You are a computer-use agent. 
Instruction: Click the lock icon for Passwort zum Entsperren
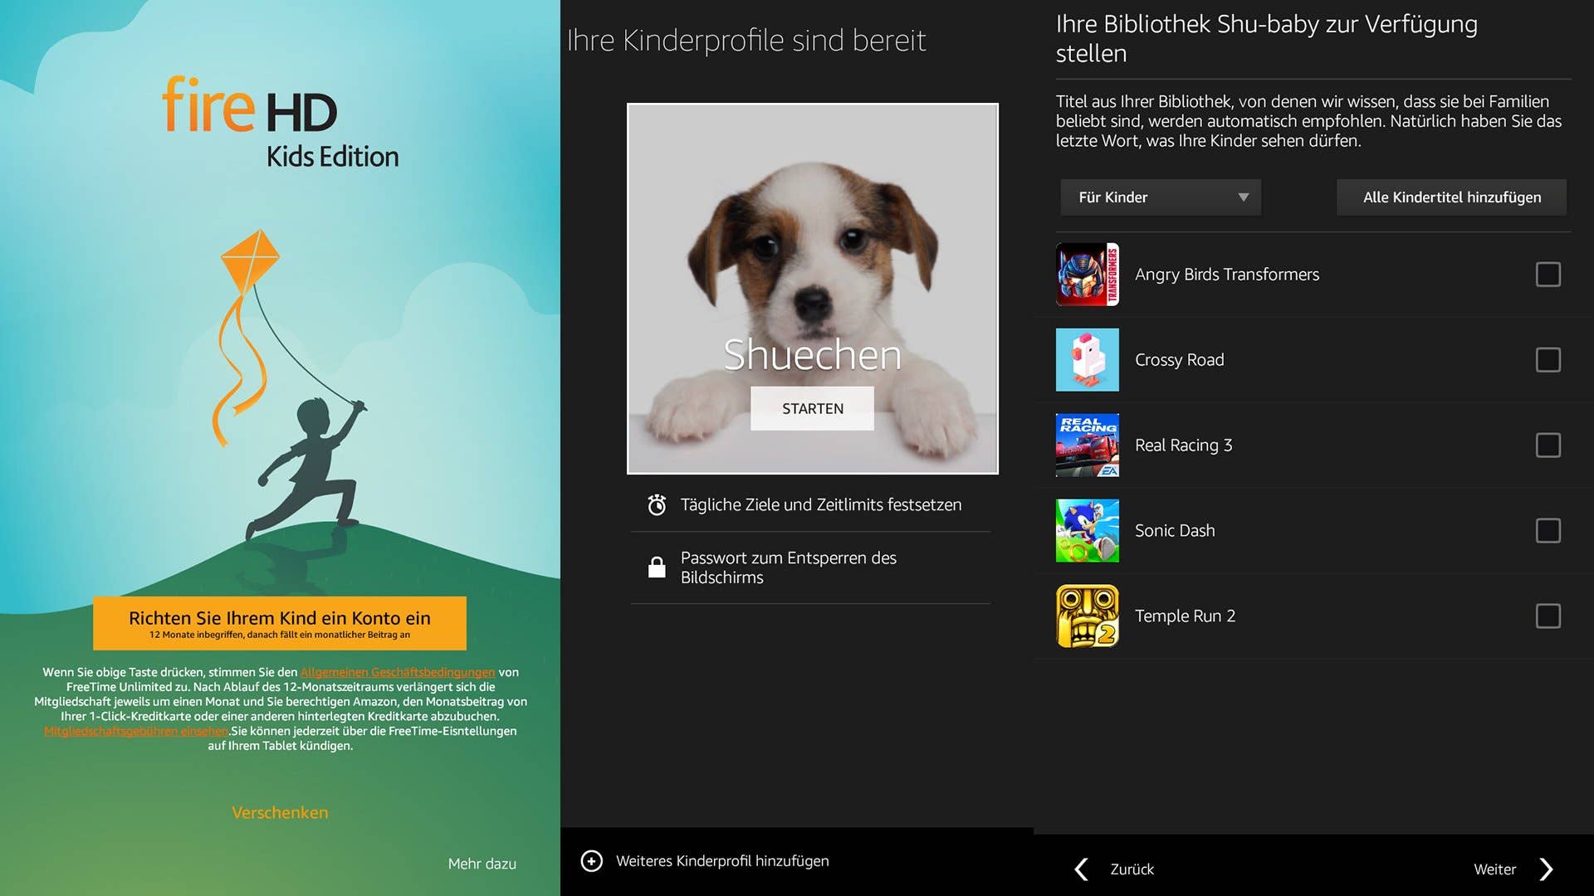pos(656,567)
